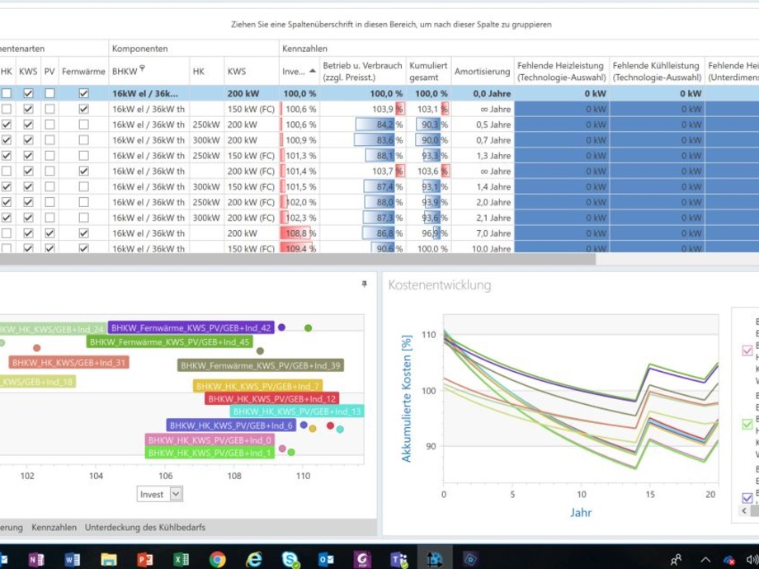
Task: Toggle the pink legend series checkbox
Action: point(747,350)
